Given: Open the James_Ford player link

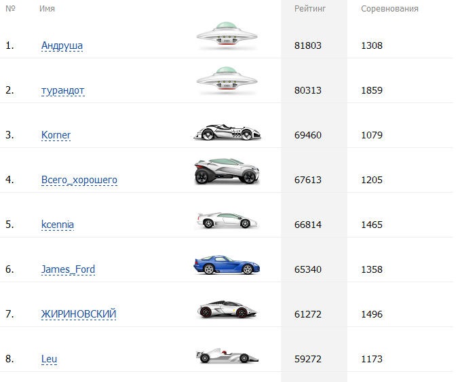Looking at the screenshot, I should click(68, 269).
